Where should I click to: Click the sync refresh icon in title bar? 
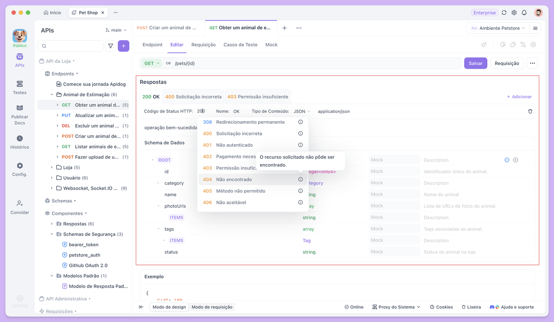(504, 13)
